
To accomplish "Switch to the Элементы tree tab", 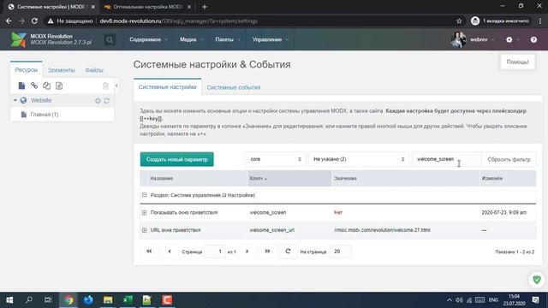I will (x=61, y=70).
